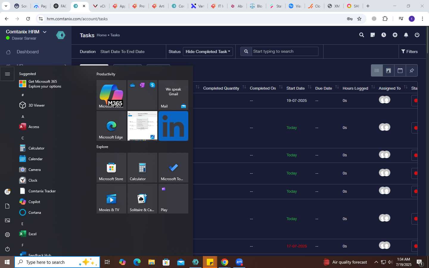429x268 pixels.
Task: Open Microsoft 365 Copilot tile
Action: pos(111,95)
